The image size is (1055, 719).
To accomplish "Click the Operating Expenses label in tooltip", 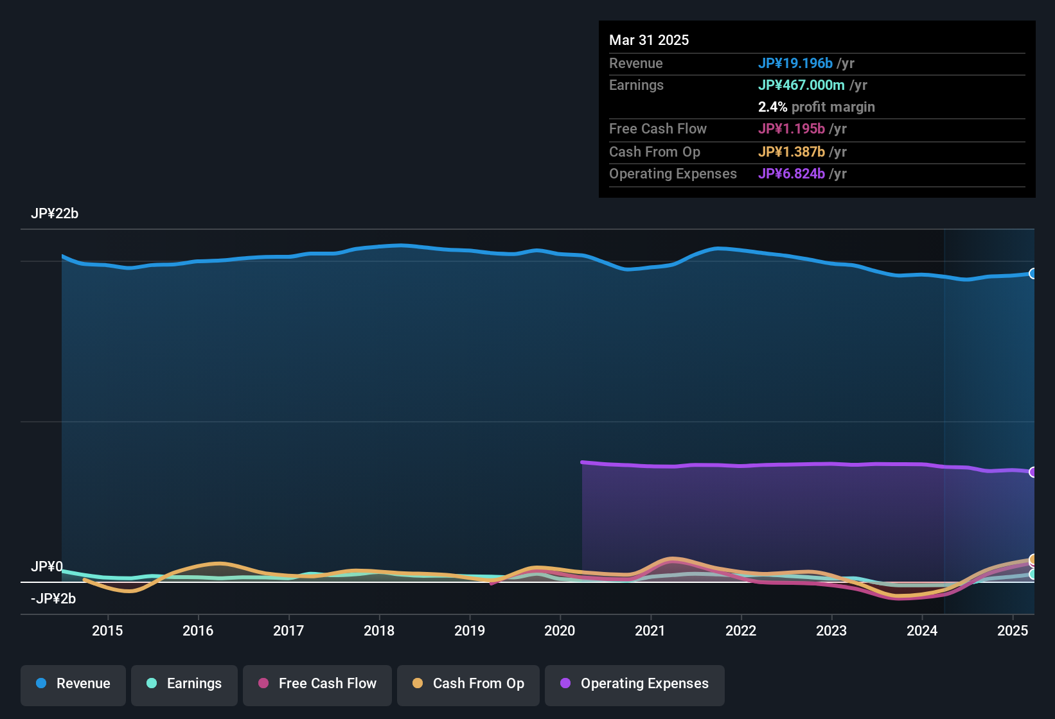I will 673,173.
